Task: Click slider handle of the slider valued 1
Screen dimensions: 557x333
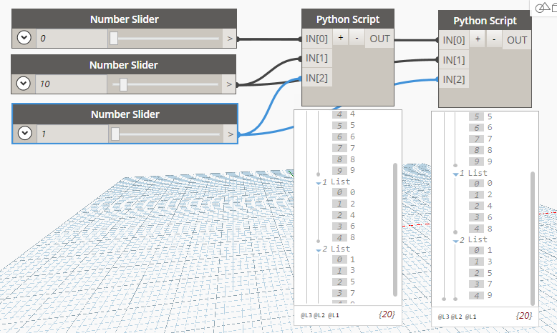Action: point(115,134)
